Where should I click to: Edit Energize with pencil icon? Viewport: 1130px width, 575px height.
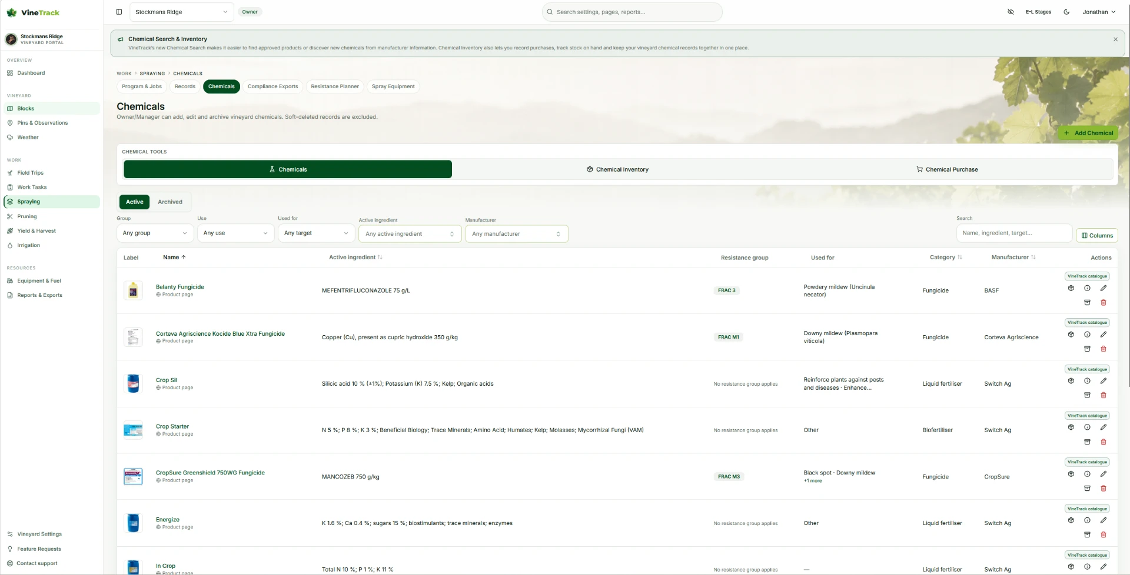pos(1104,520)
